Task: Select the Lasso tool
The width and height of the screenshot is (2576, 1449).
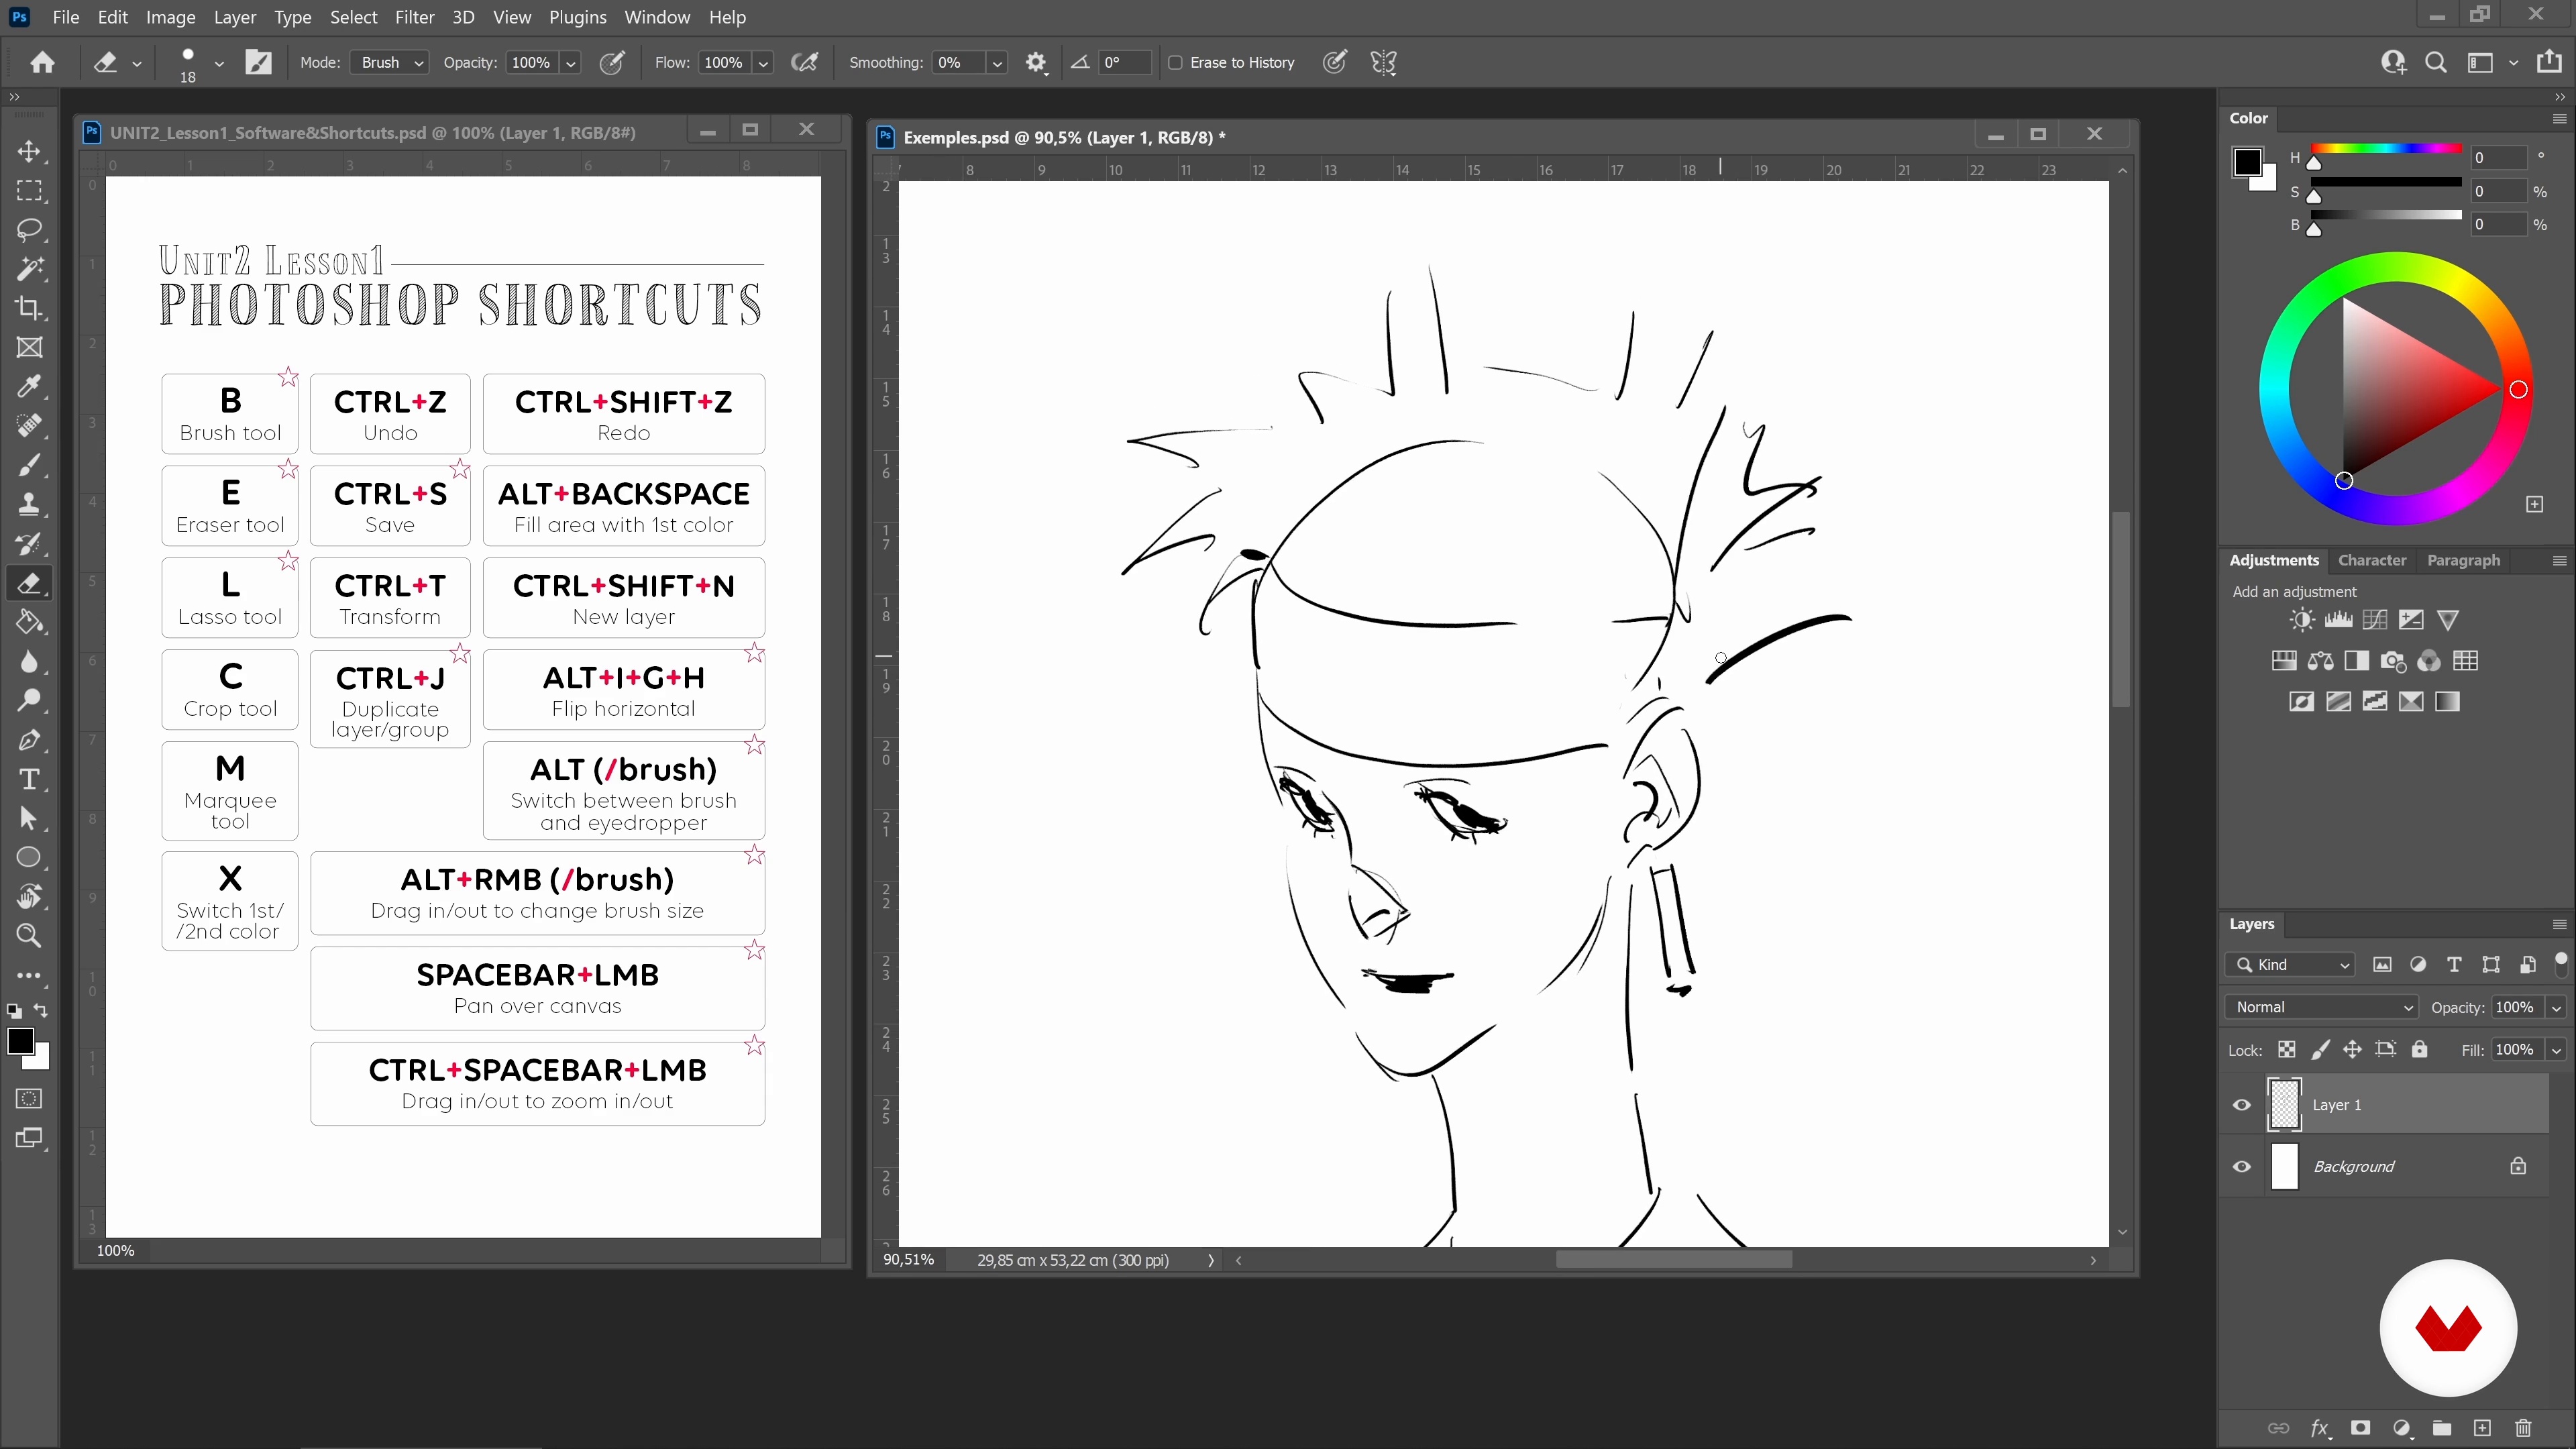Action: (x=29, y=230)
